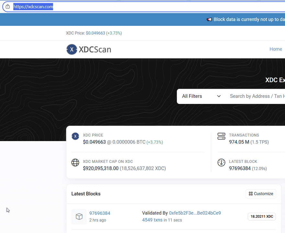Open the All Filters dropdown
Screen dimensions: 285x233
(201, 96)
